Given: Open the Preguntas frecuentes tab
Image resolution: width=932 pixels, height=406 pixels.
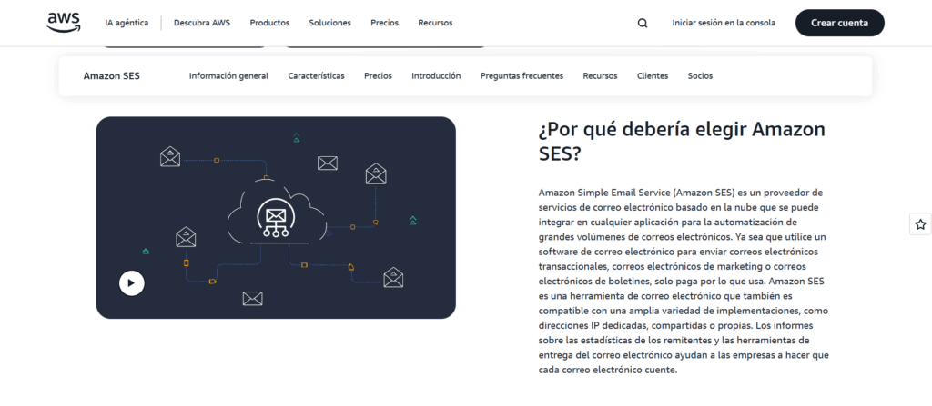Looking at the screenshot, I should [x=522, y=76].
